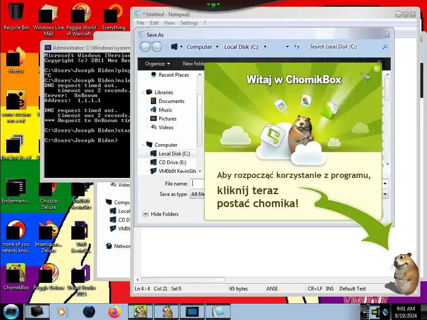Close the ChomikBox welcome popup
The image size is (427, 320).
pos(376,69)
